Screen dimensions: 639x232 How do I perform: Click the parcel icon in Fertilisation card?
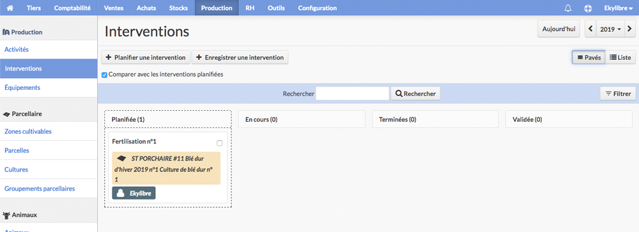click(x=121, y=158)
